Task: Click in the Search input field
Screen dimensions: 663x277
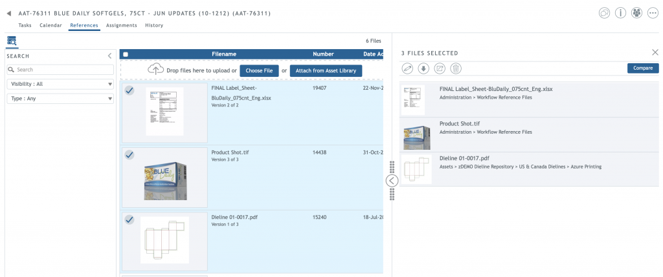Action: tap(60, 70)
